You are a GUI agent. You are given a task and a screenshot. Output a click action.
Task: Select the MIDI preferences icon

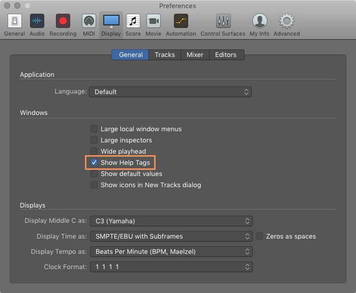coord(89,21)
